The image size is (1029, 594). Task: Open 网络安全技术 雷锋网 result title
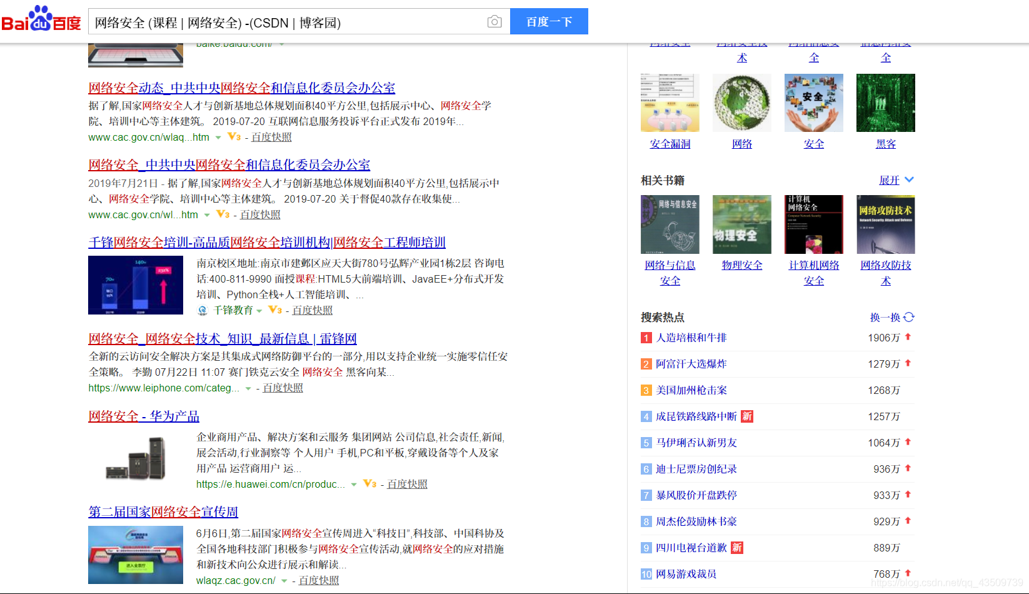223,339
